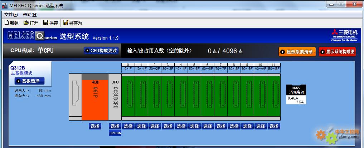Viewport: 364px width, 148px height.
Task: Select empty green slot 0 (0~F)
Action: pyautogui.click(x=128, y=96)
